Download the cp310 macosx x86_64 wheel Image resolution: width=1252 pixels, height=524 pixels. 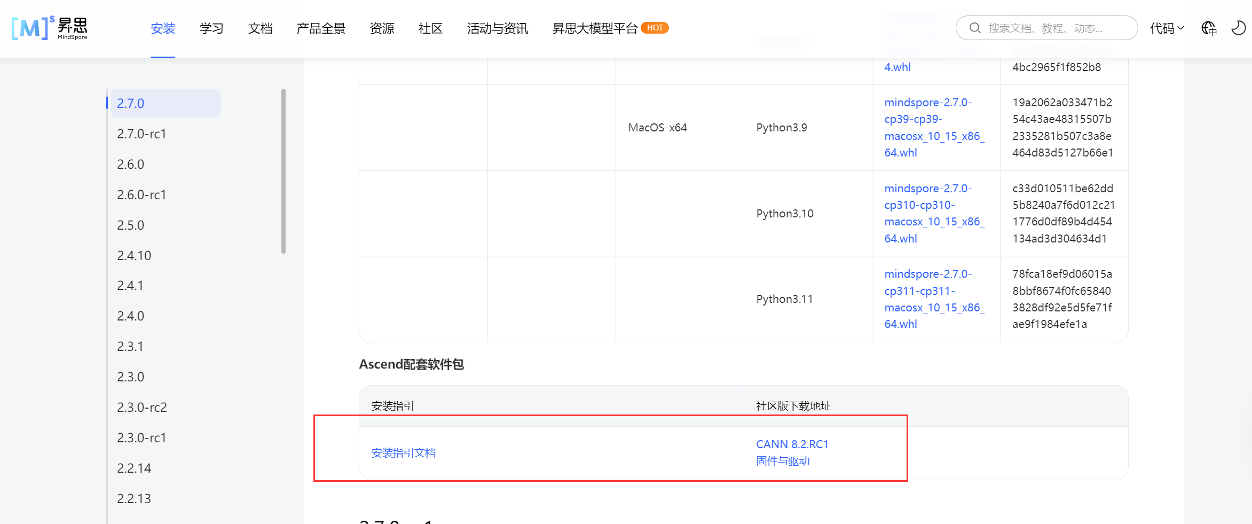pyautogui.click(x=934, y=214)
